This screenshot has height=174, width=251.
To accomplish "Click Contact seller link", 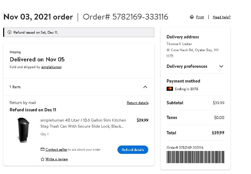I will click(56, 149).
